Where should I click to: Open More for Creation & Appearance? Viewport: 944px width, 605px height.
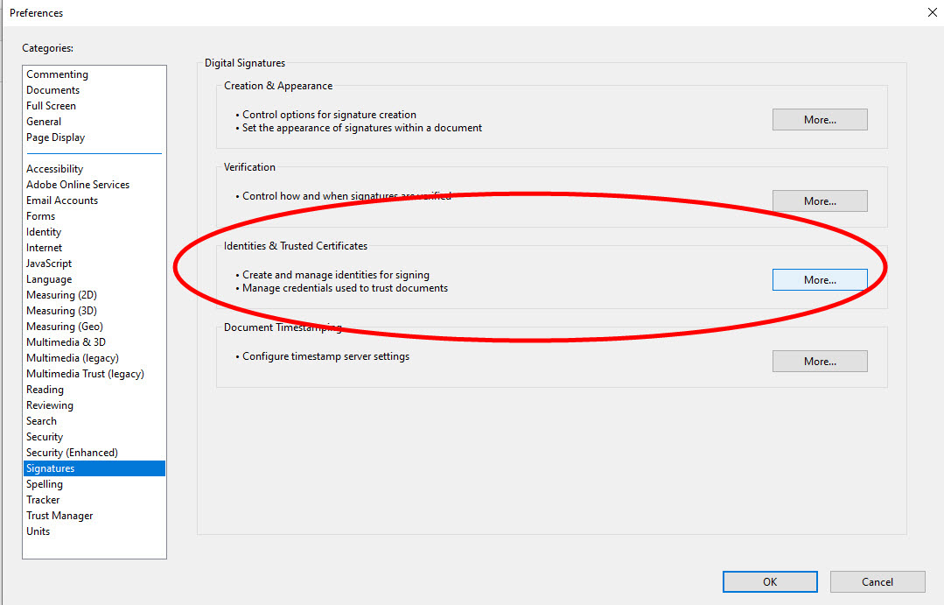tap(819, 120)
